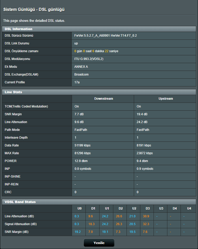Viewport: 198px width, 249px height.
Task: Click the Line Stats section header
Action: [13, 92]
